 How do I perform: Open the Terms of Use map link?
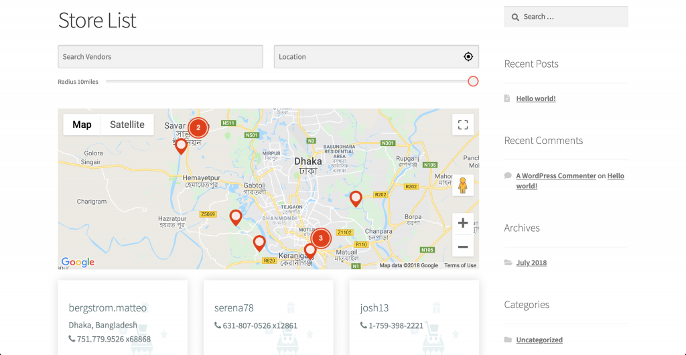point(460,265)
